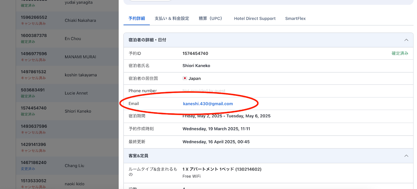Image resolution: width=417 pixels, height=189 pixels.
Task: Go to the SmartFlex tab
Action: (x=295, y=19)
